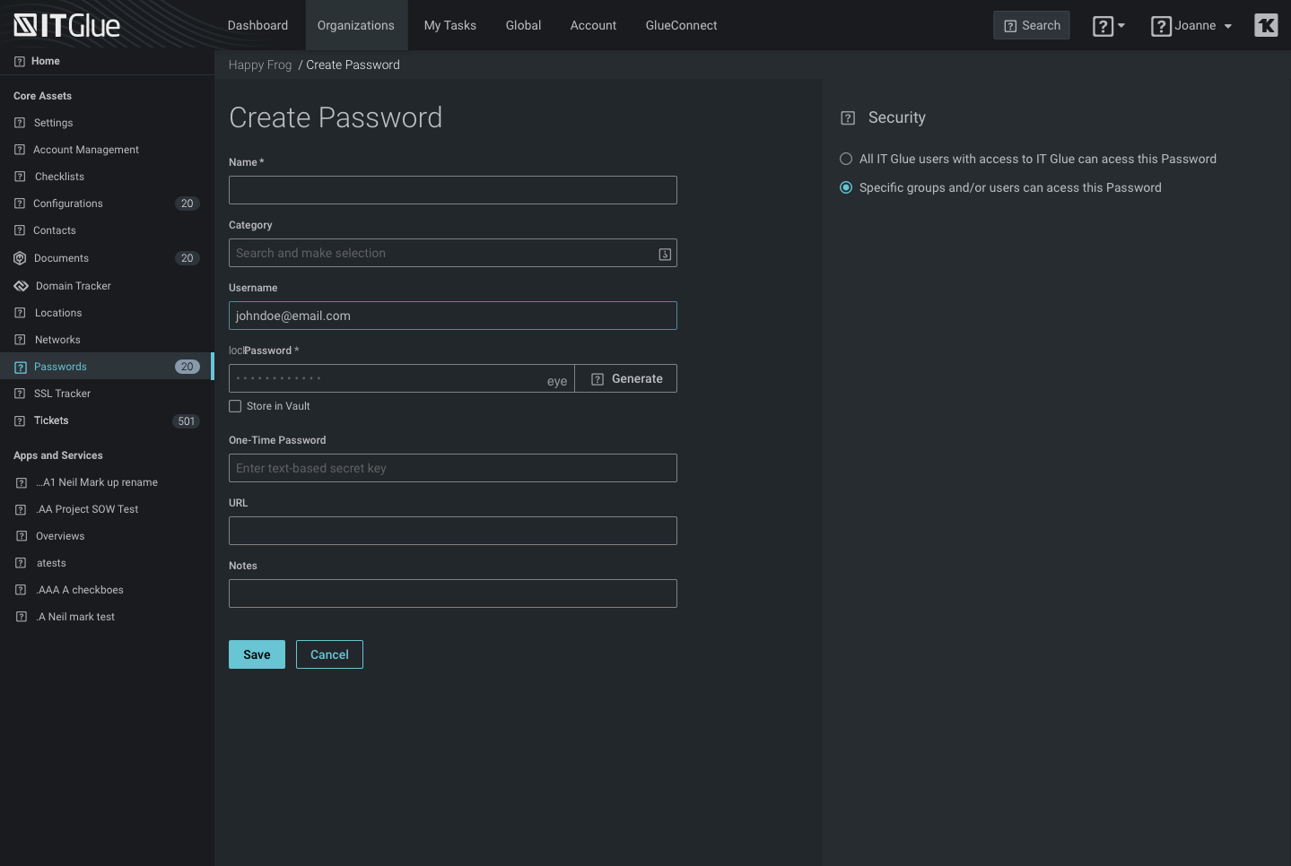Click the One-Time Password secret key field
This screenshot has width=1291, height=866.
453,468
